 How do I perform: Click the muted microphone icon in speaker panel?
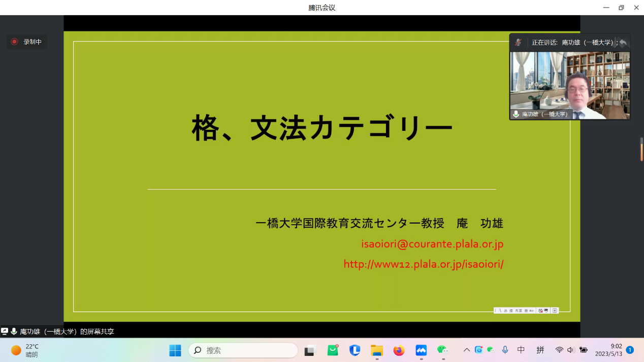(x=518, y=43)
